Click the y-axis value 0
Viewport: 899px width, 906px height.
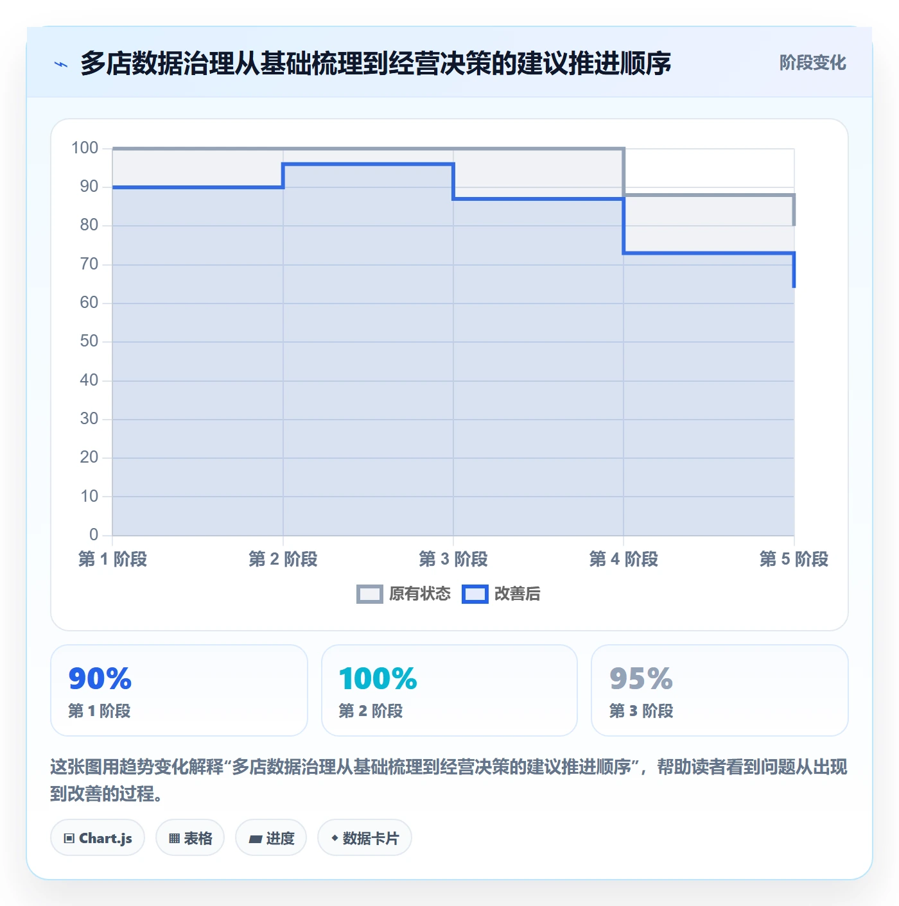tap(94, 534)
